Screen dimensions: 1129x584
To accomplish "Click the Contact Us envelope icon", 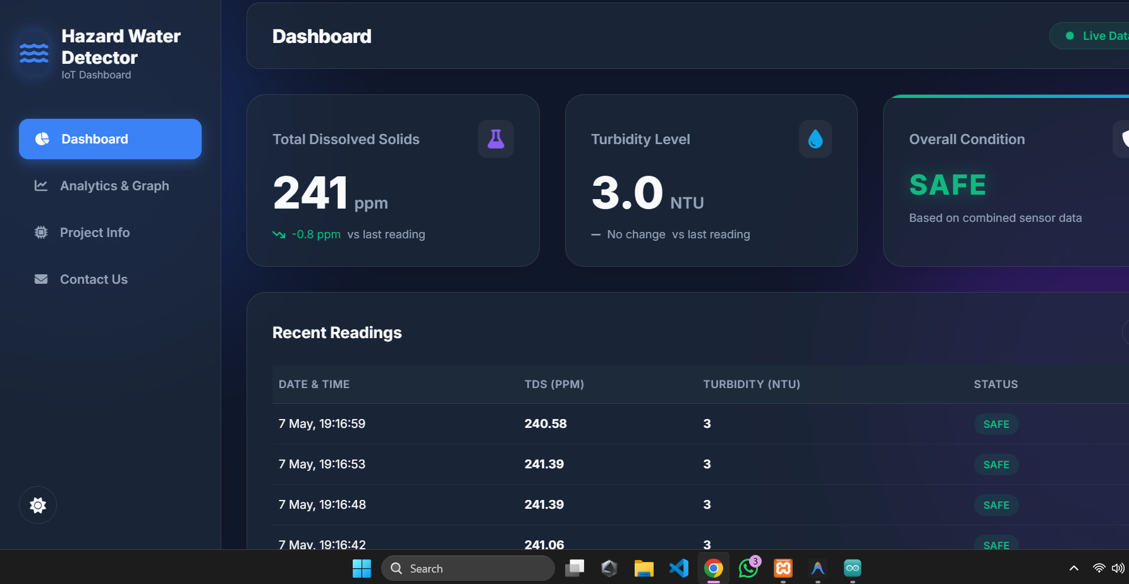I will [41, 279].
